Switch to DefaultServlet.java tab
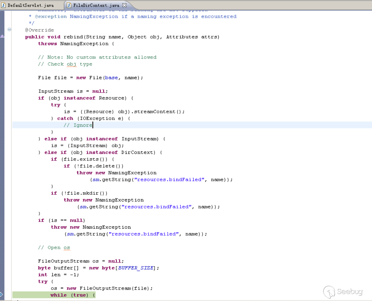Viewport: 372px width, 301px height. 31,5
